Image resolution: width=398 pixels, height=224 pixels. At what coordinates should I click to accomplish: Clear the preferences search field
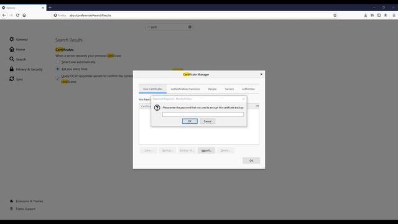(x=190, y=27)
